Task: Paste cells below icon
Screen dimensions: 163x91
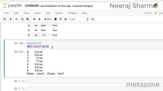Action: pyautogui.click(x=28, y=19)
